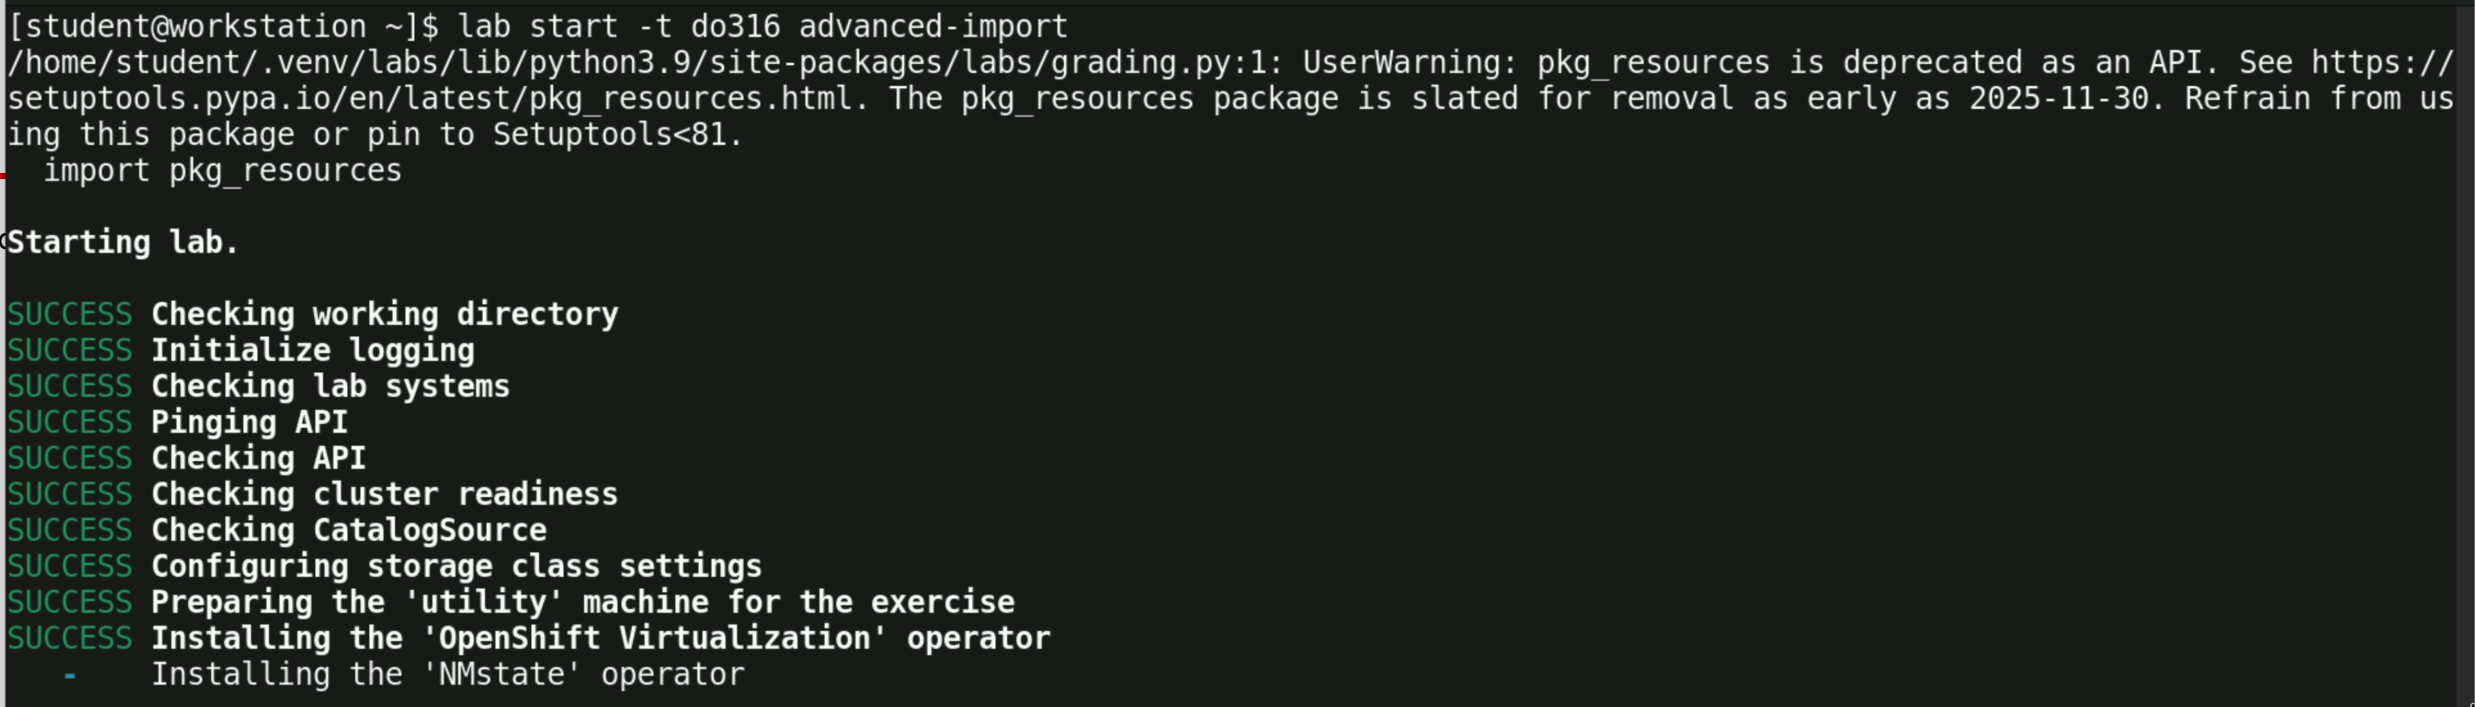Click the "Checking CatalogSource" line
2475x707 pixels.
[x=348, y=530]
